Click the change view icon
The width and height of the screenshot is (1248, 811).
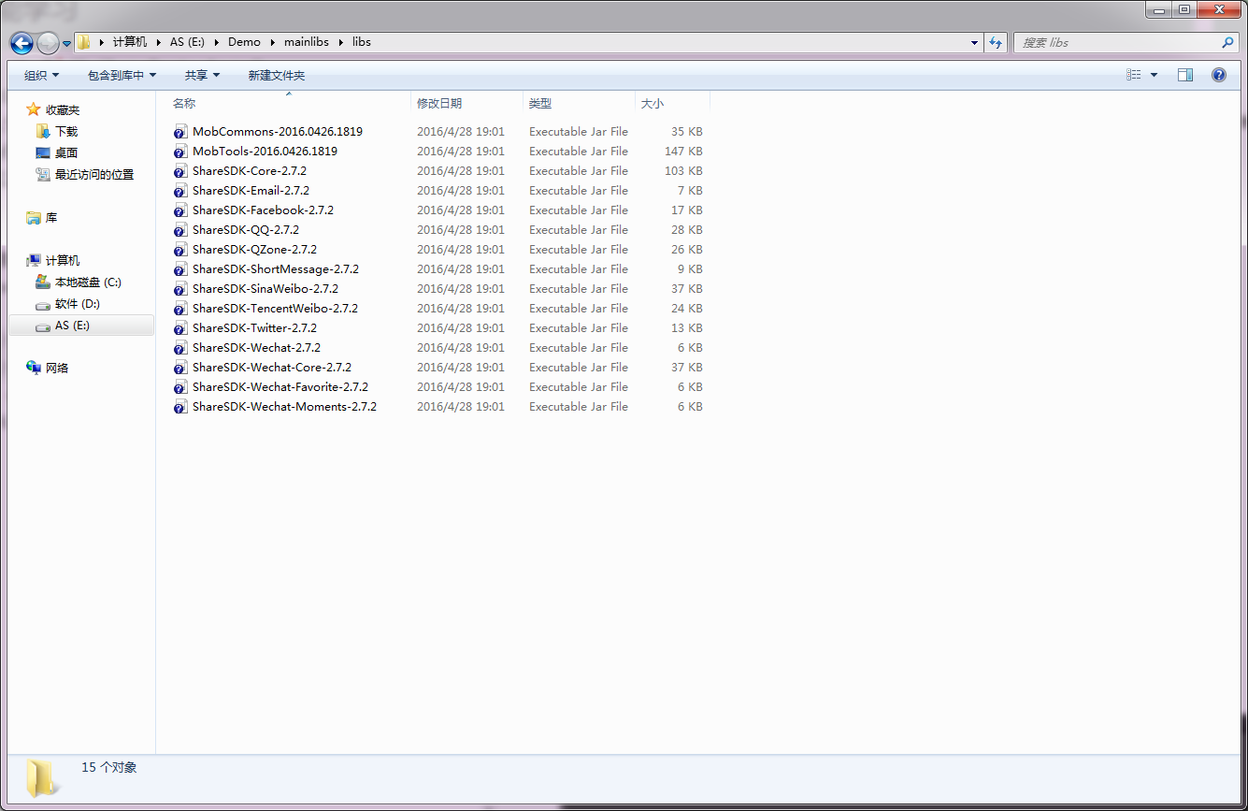[1134, 75]
